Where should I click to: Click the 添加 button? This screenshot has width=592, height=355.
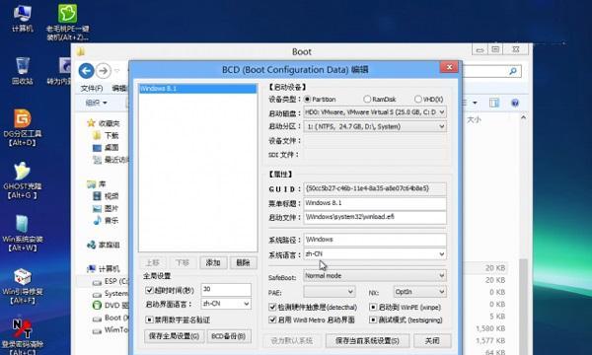[213, 262]
